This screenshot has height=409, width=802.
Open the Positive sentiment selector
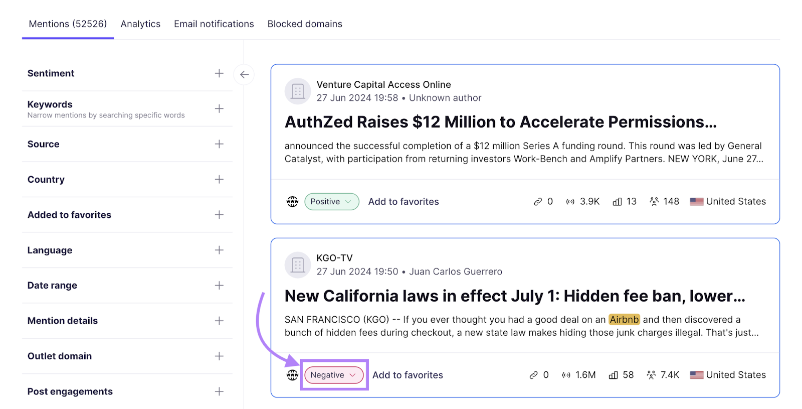tap(331, 201)
